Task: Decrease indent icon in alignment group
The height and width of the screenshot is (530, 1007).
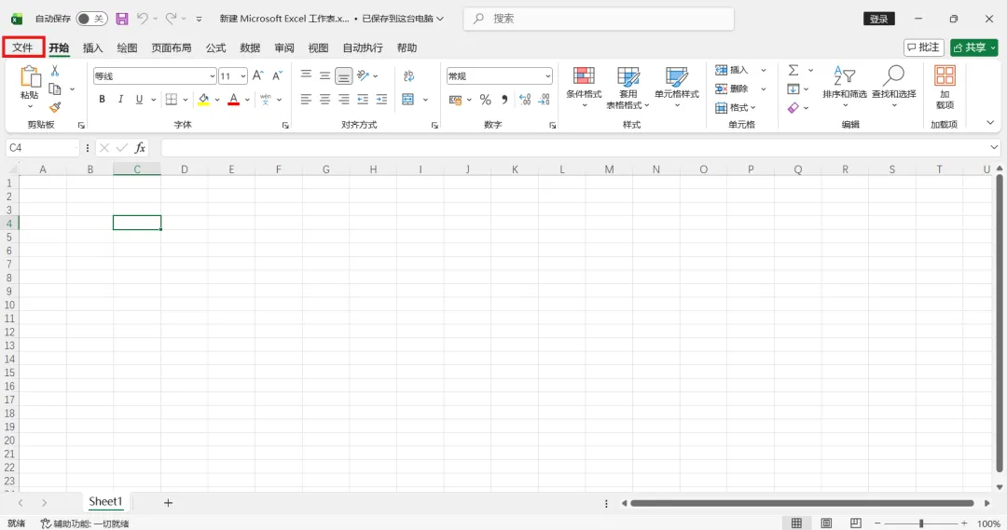Action: [363, 100]
